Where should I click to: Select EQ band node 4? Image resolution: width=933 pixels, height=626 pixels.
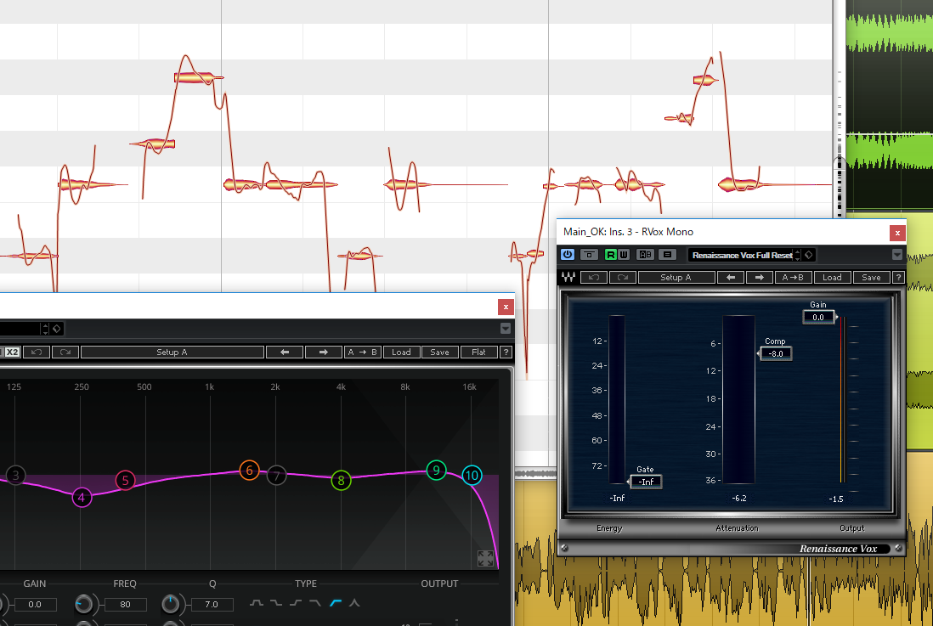click(x=82, y=498)
